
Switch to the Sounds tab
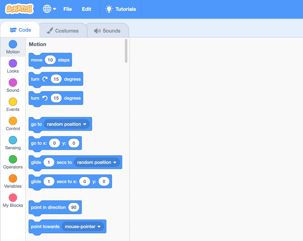108,30
